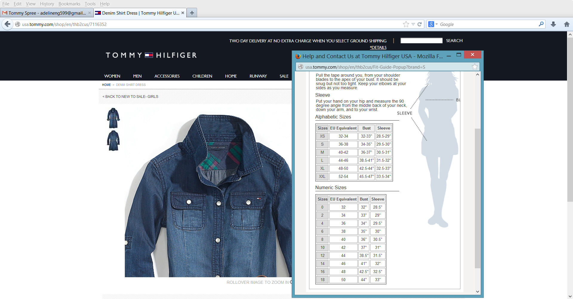The height and width of the screenshot is (299, 573).
Task: Click the popup vertical scrollbar thumb
Action: coord(477,198)
